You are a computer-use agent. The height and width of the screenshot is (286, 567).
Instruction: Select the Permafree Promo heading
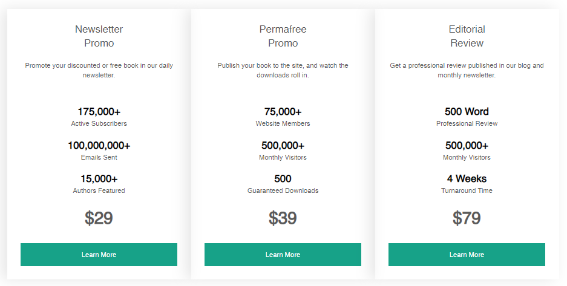283,36
